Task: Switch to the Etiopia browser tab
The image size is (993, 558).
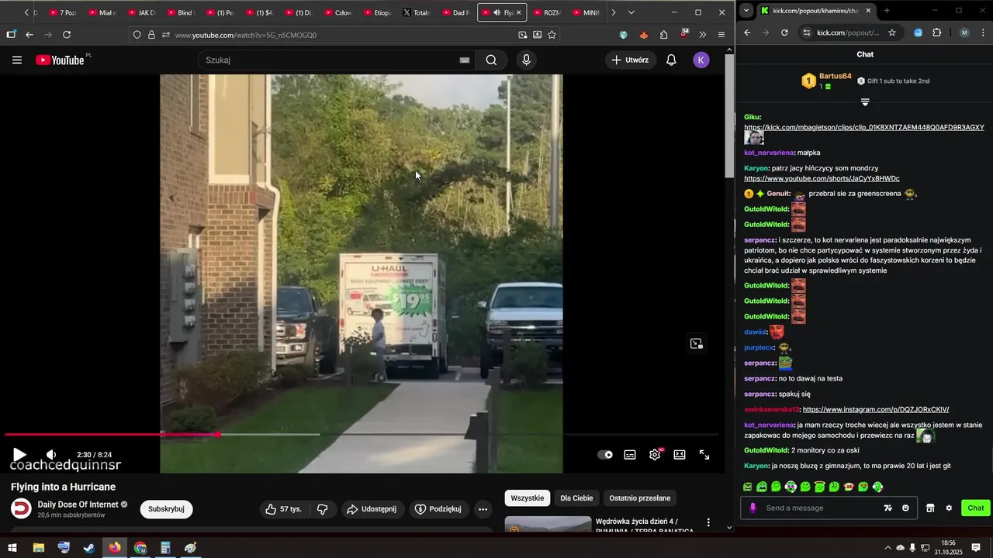Action: coord(378,12)
